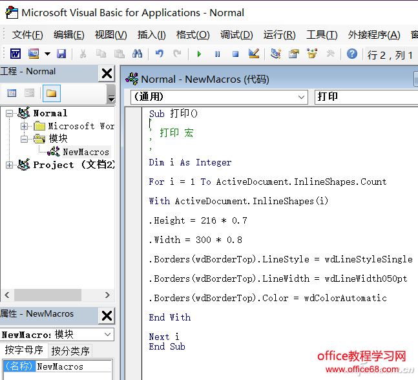Click the Toolbox toolbar icon

[x=330, y=54]
